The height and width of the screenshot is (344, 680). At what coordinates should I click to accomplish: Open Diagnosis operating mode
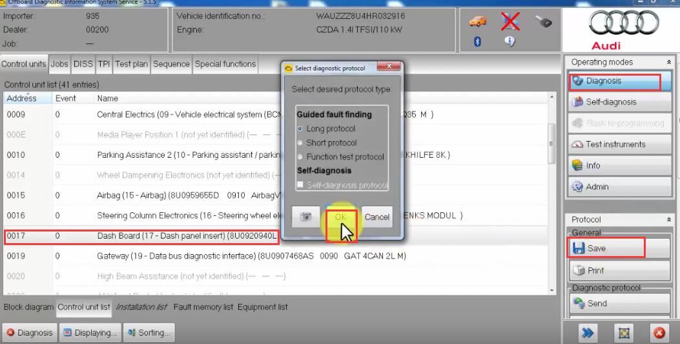(620, 81)
